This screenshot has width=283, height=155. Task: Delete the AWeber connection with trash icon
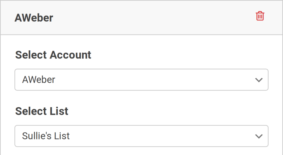[x=260, y=16]
